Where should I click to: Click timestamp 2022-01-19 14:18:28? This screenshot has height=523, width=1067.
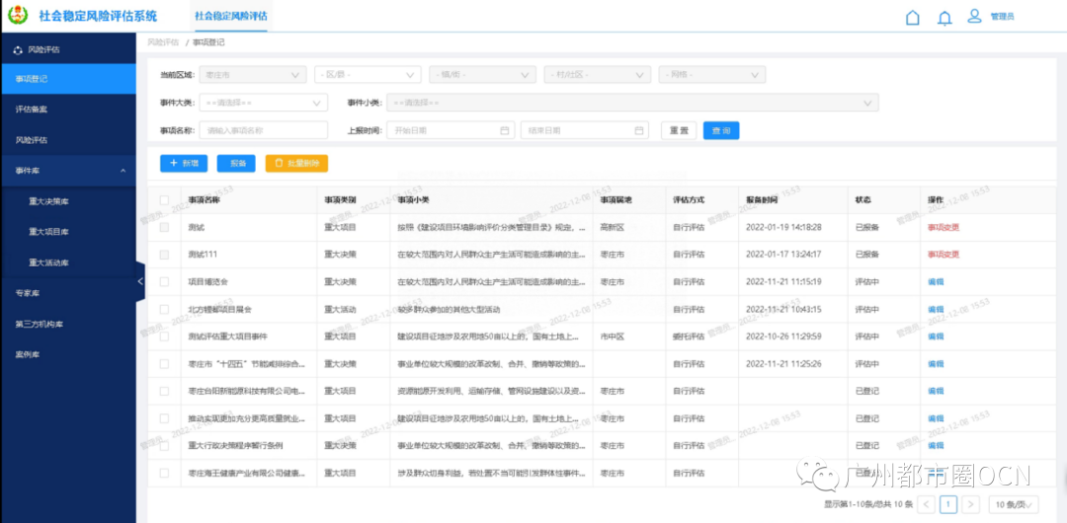tap(783, 227)
